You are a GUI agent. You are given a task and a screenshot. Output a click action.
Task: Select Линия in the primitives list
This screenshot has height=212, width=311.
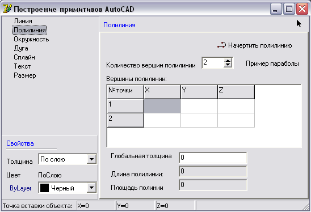(23, 21)
